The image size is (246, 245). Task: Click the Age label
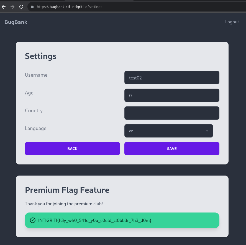point(29,93)
